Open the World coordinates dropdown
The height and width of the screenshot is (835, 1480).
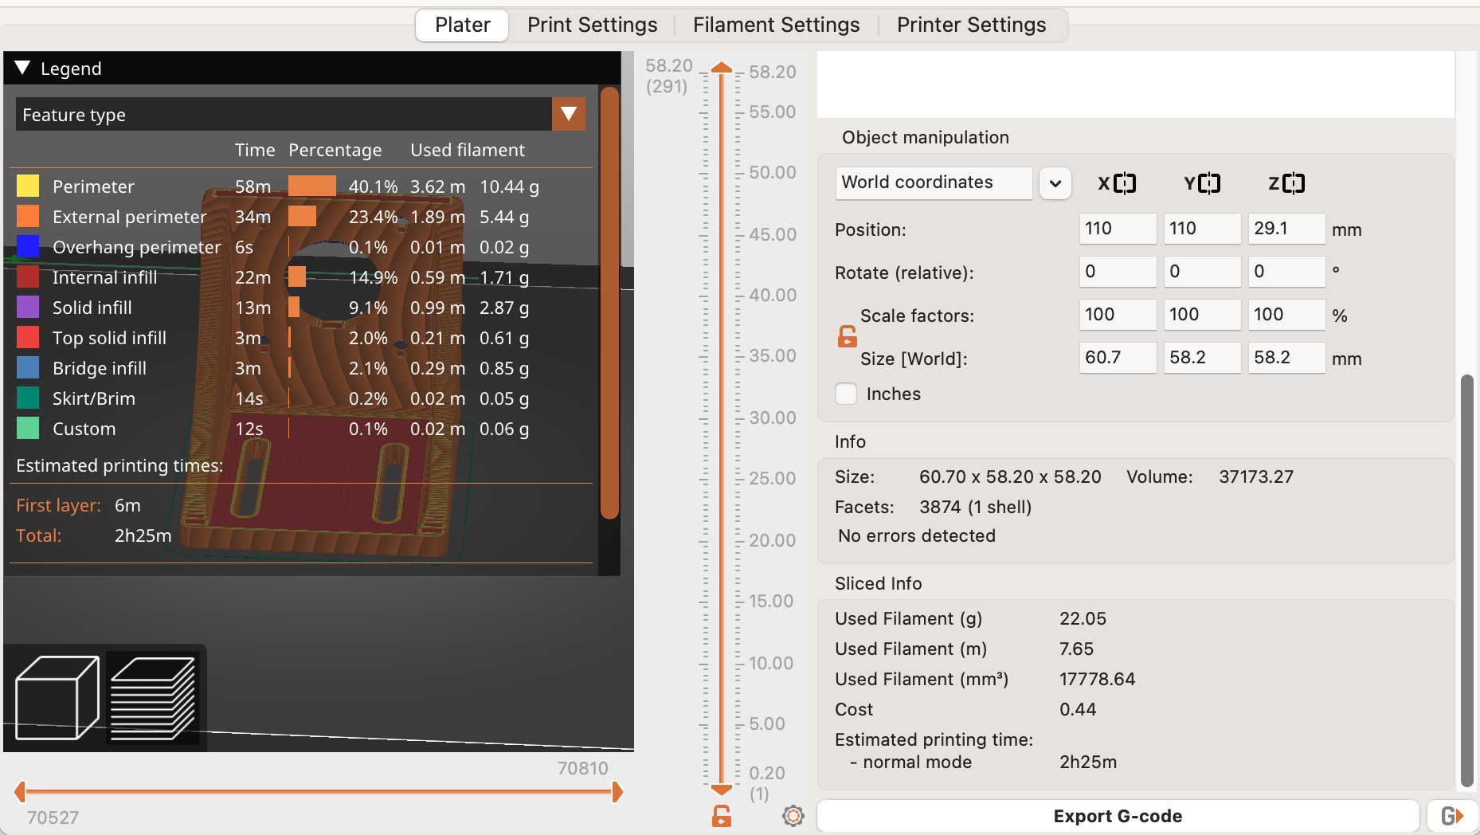pyautogui.click(x=1055, y=182)
